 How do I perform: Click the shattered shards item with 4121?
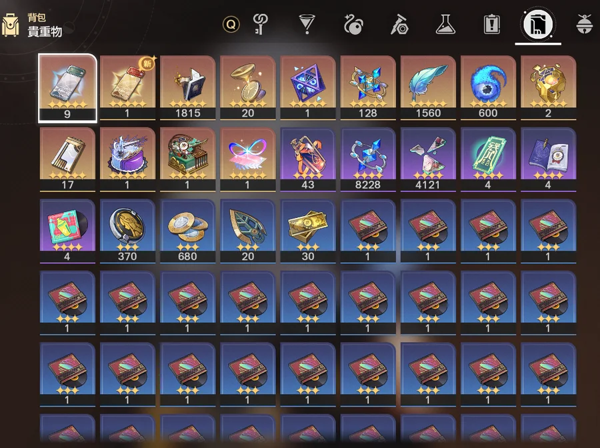[428, 159]
